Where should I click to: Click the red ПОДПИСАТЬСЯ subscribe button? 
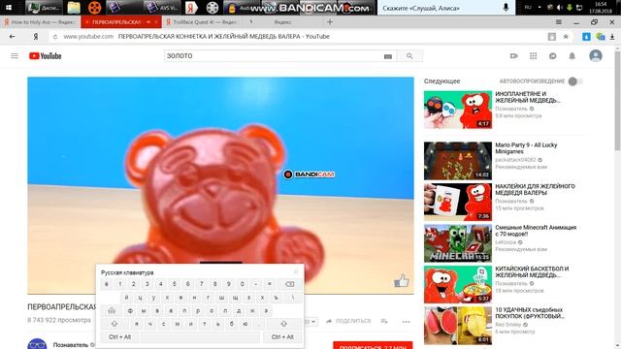[373, 345]
